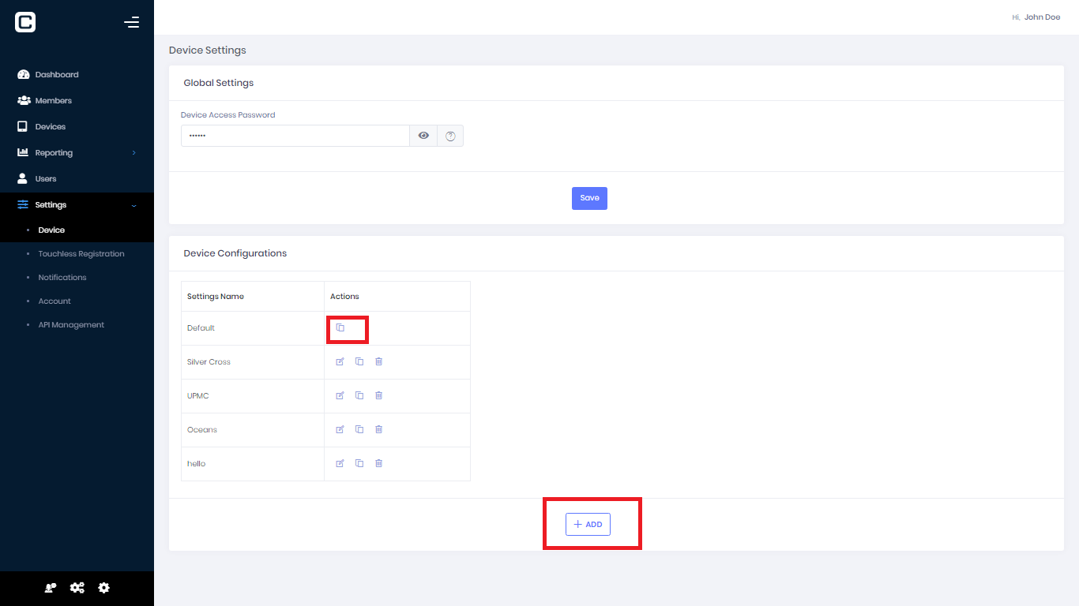Viewport: 1079px width, 606px height.
Task: Select API Management from the Settings menu
Action: (71, 324)
